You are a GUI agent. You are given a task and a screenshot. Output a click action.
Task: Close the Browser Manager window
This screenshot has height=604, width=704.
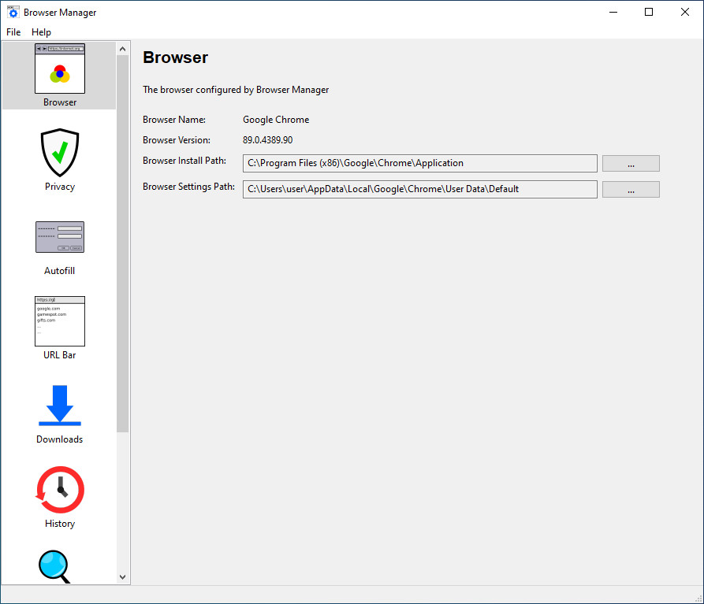tap(685, 12)
